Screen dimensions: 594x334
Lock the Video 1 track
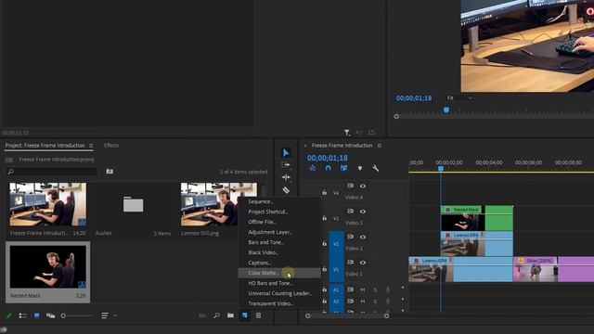tap(324, 269)
